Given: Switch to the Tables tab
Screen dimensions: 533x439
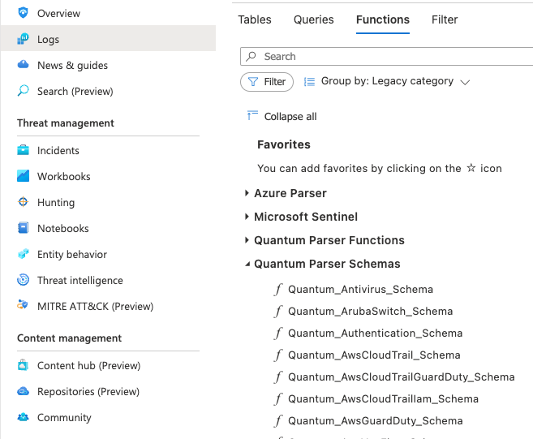Looking at the screenshot, I should tap(255, 19).
